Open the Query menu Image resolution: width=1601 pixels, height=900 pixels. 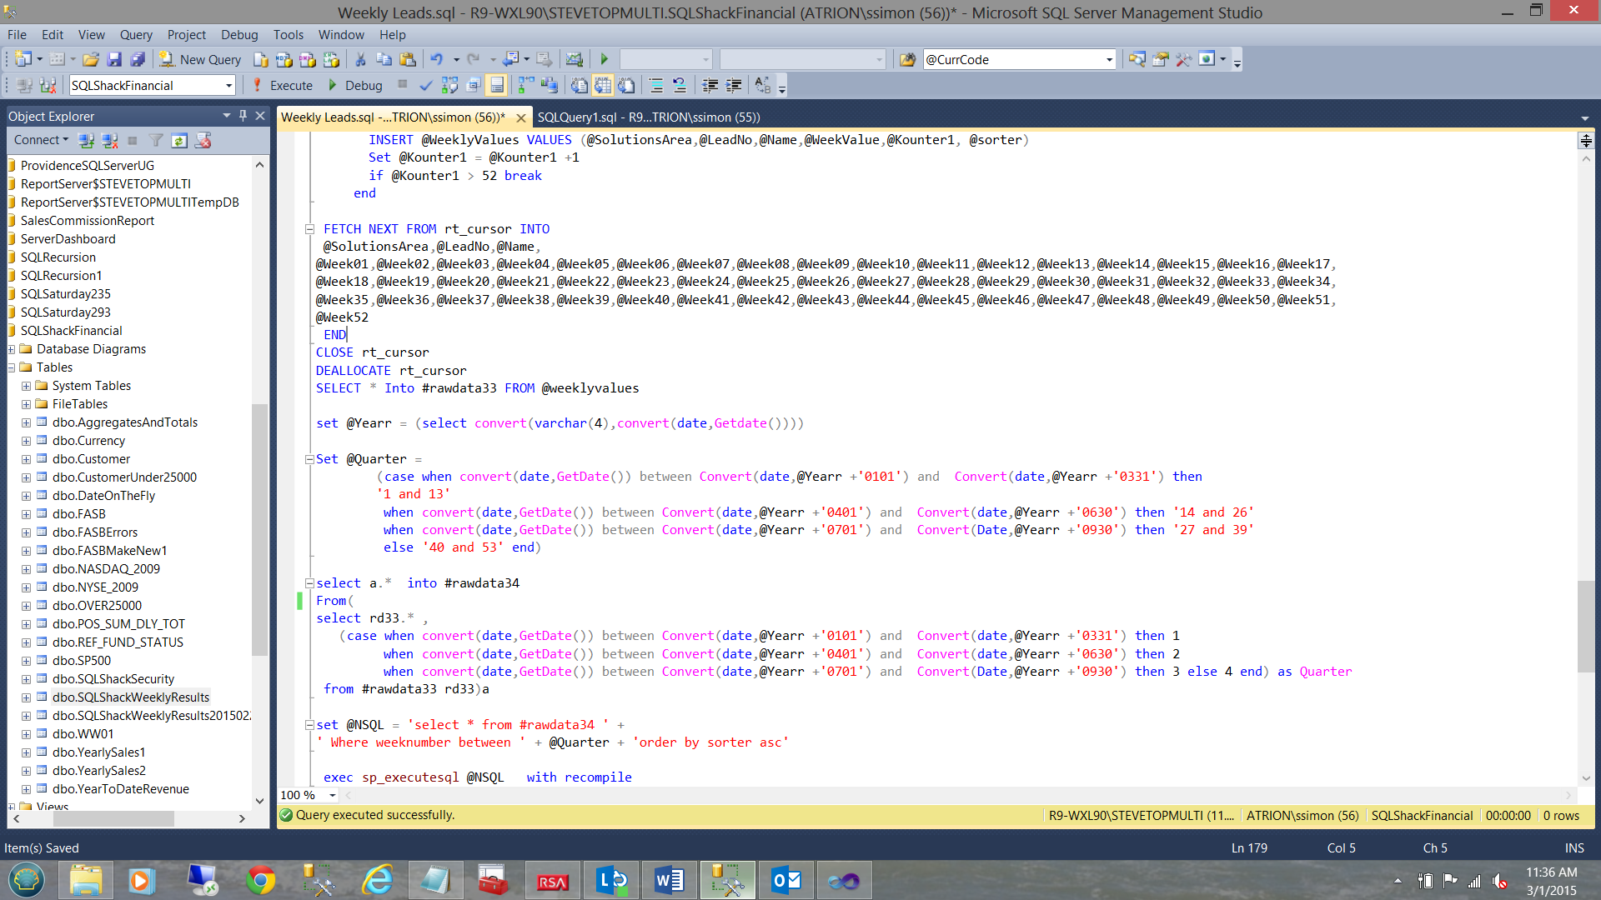pyautogui.click(x=135, y=34)
